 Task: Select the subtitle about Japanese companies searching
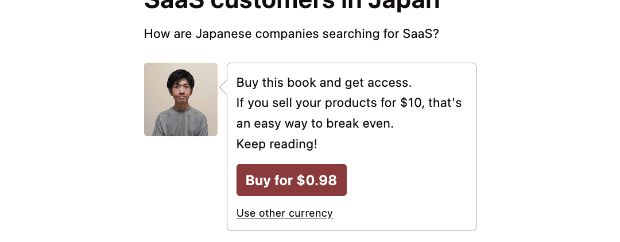(291, 34)
